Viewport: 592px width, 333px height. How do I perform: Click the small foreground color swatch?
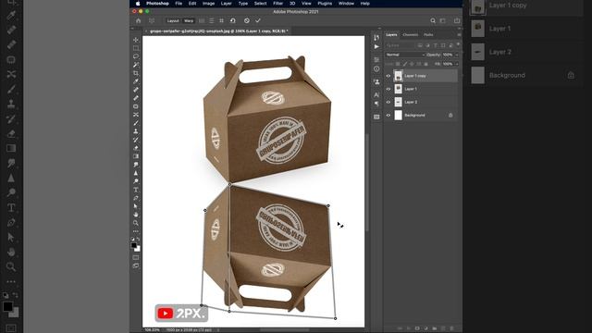[x=133, y=245]
